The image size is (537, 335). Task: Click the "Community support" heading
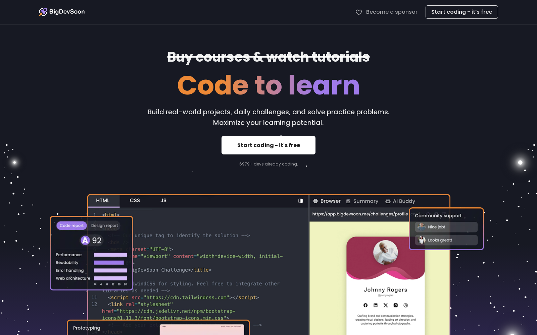coord(438,216)
